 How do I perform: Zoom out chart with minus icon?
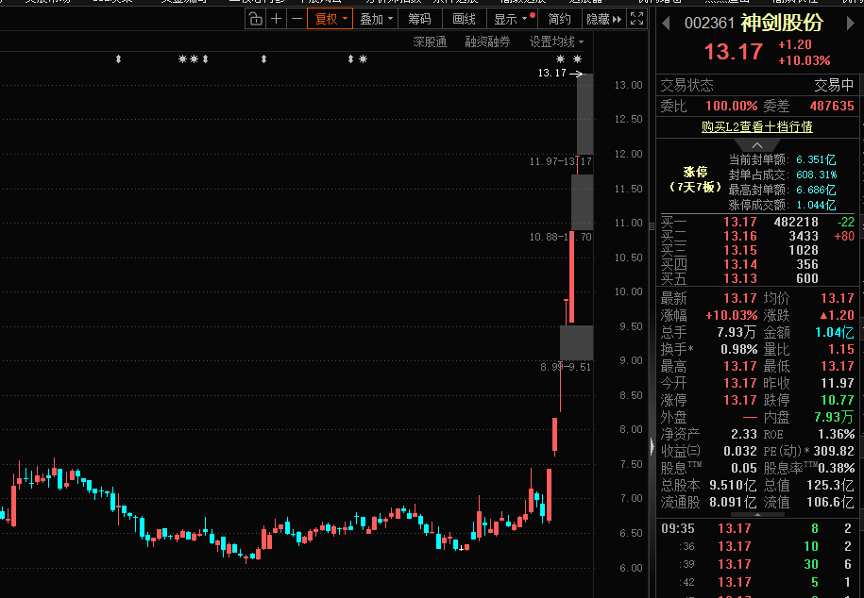pos(296,19)
